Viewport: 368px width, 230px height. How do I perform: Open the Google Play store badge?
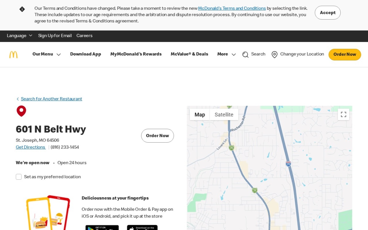tap(102, 228)
